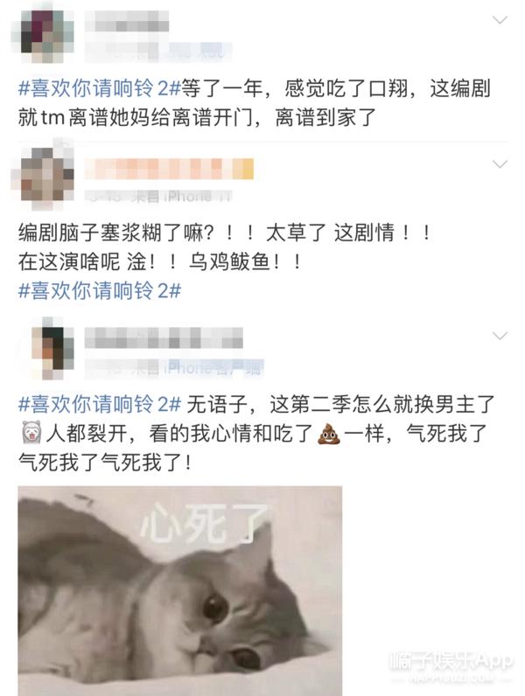This screenshot has height=696, width=525.
Task: Open the hashtag ending the second post
Action: click(x=100, y=291)
